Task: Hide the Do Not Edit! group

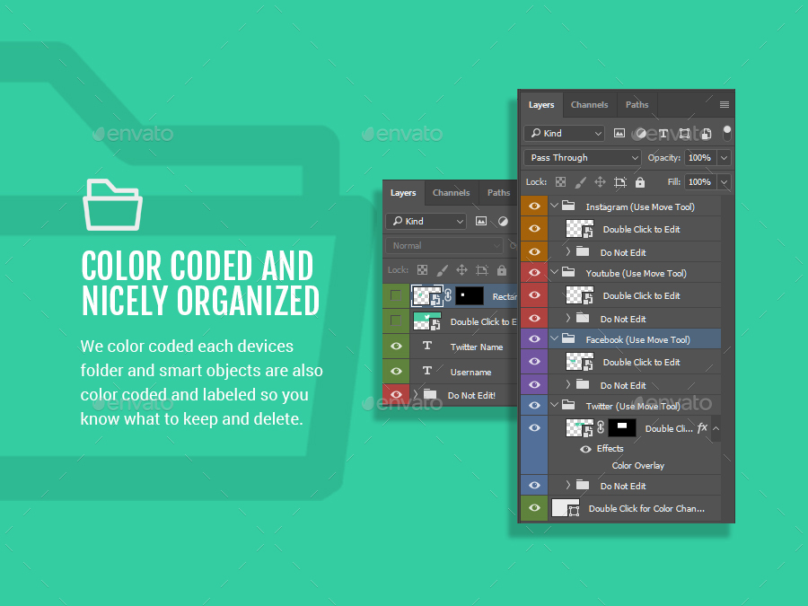Action: (x=396, y=395)
